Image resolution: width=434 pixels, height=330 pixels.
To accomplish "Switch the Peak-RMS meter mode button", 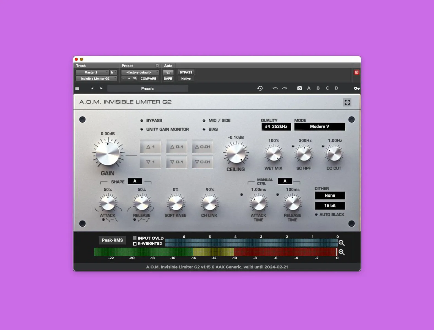I will click(x=112, y=240).
